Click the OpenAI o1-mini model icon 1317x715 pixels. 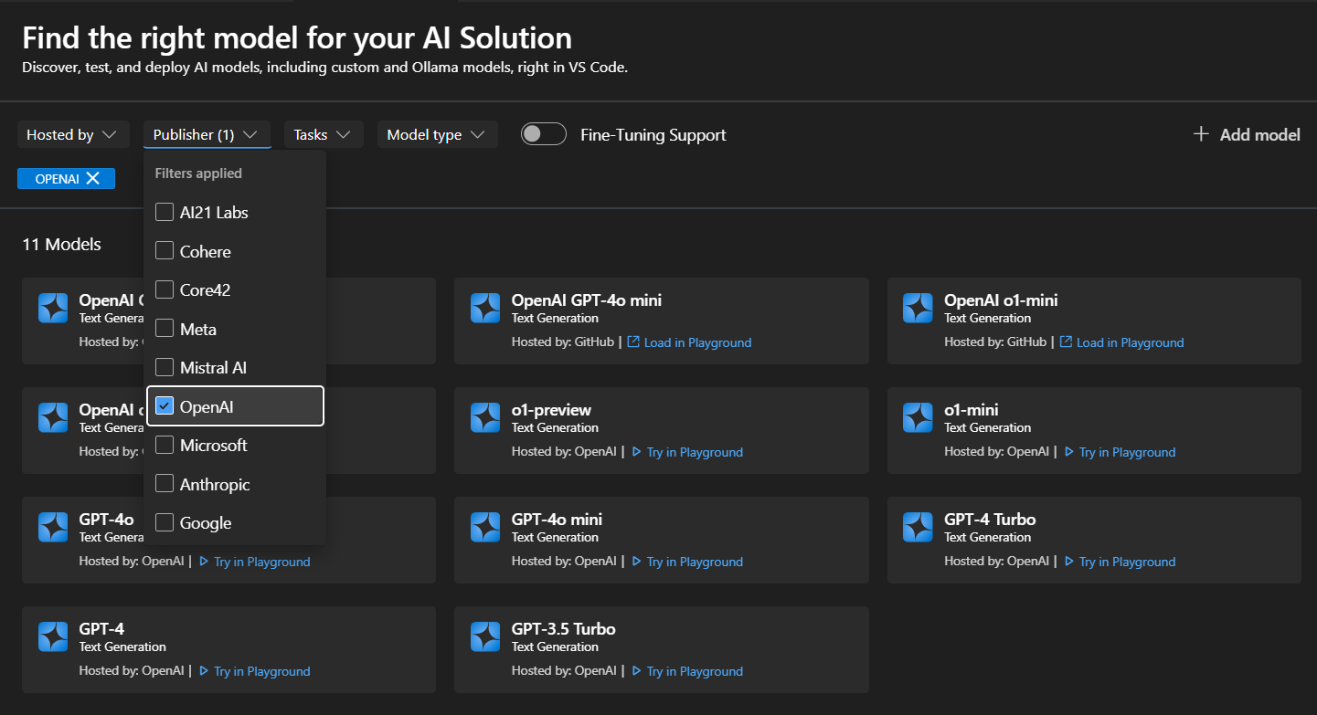click(x=918, y=309)
